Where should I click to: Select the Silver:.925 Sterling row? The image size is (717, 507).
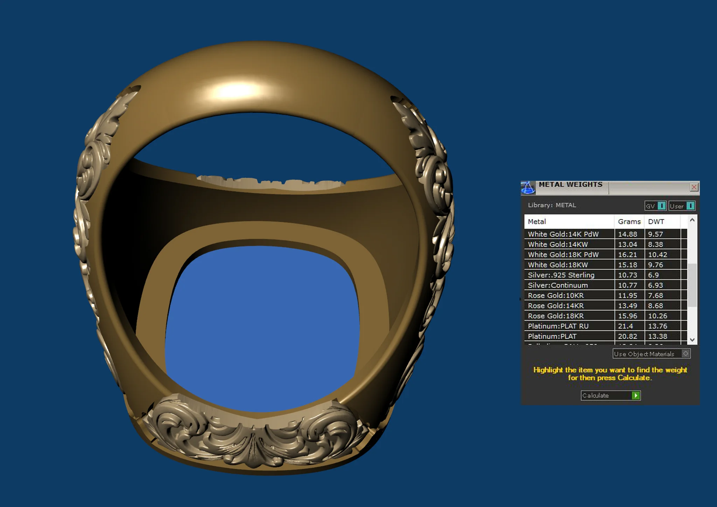coord(606,275)
